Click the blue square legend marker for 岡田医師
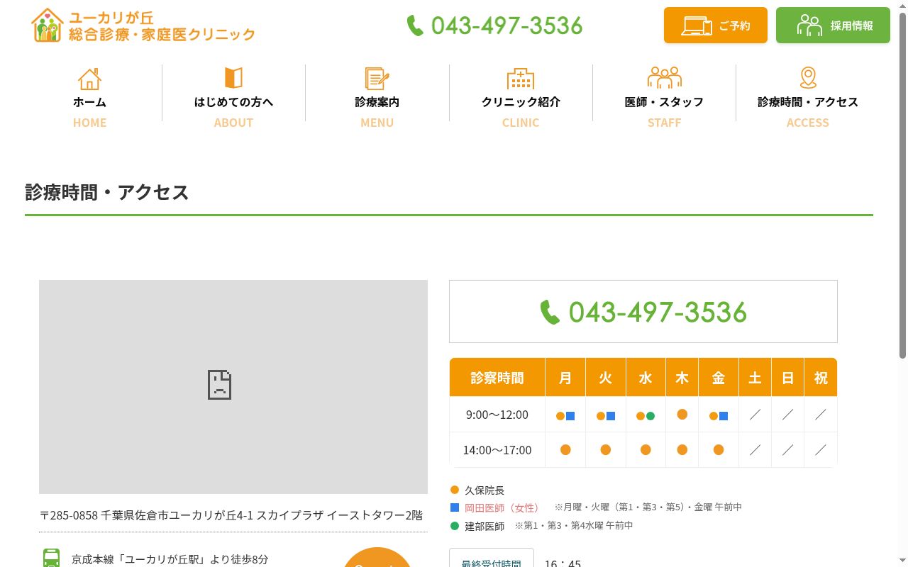 (x=455, y=507)
